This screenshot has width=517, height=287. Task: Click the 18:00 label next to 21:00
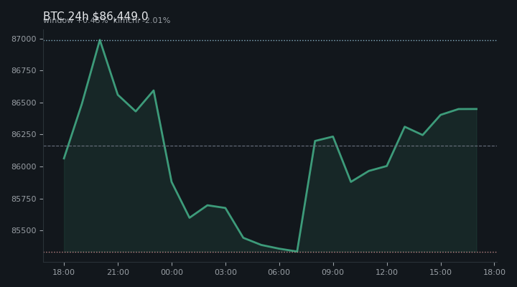(x=64, y=272)
